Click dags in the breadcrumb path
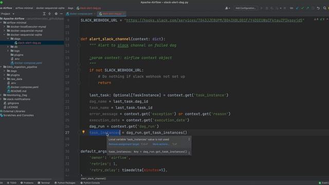 pos(70,8)
